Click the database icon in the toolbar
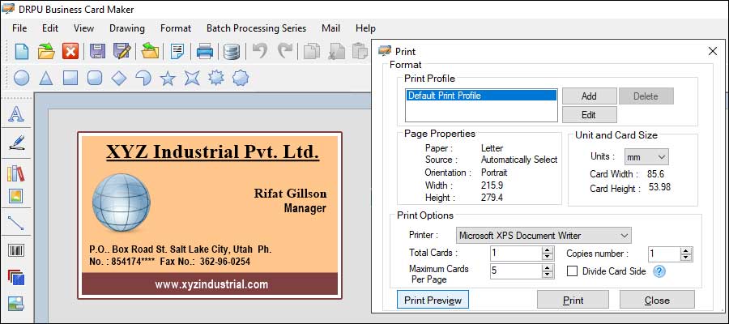Viewport: 729px width, 324px height. coord(232,52)
